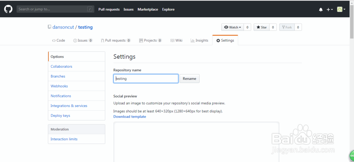This screenshot has width=354, height=162.
Task: View the Insights graph tab
Action: (199, 41)
